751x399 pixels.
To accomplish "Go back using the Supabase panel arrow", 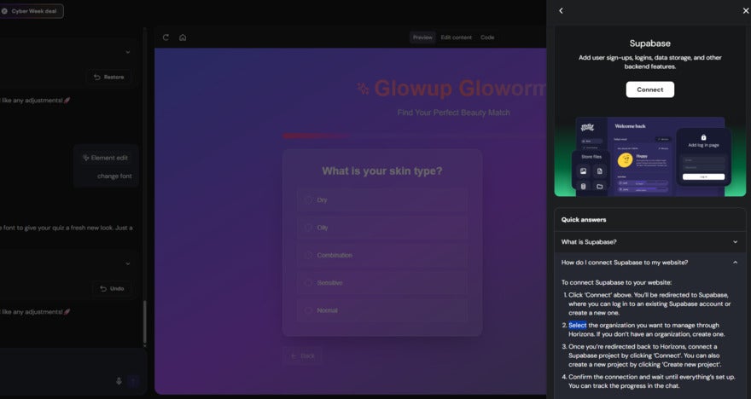I will (561, 11).
